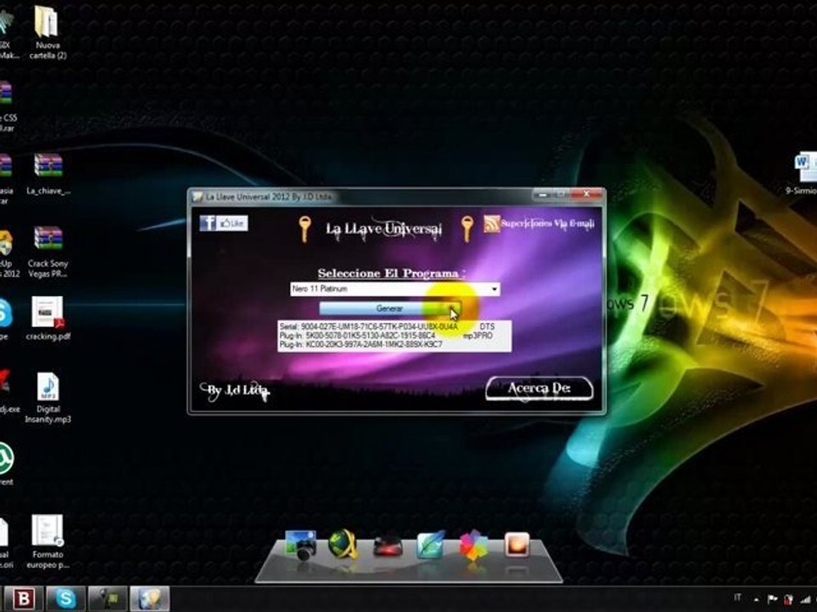Click the red car icon in the dock
The width and height of the screenshot is (817, 612).
pyautogui.click(x=388, y=547)
